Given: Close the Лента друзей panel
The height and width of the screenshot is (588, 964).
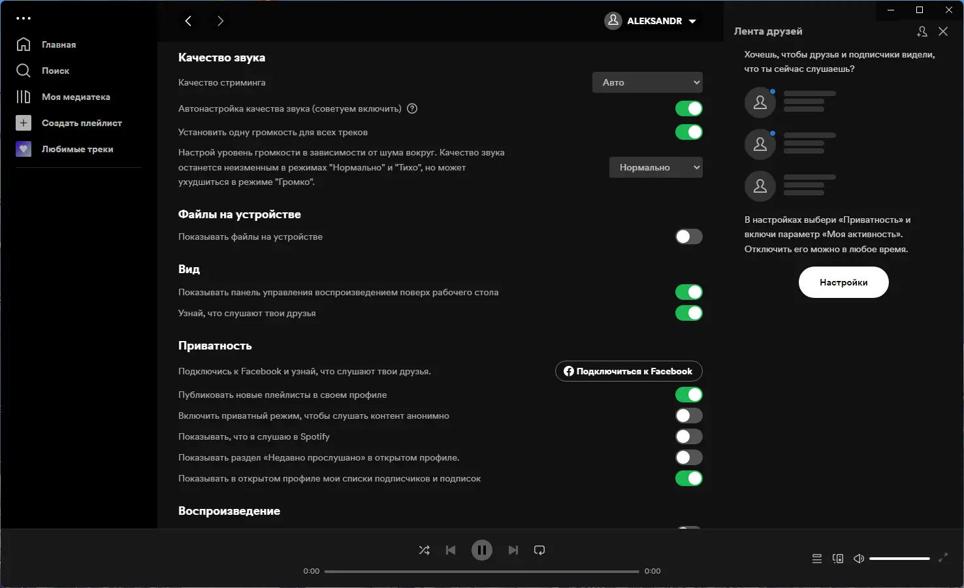Looking at the screenshot, I should click(943, 31).
